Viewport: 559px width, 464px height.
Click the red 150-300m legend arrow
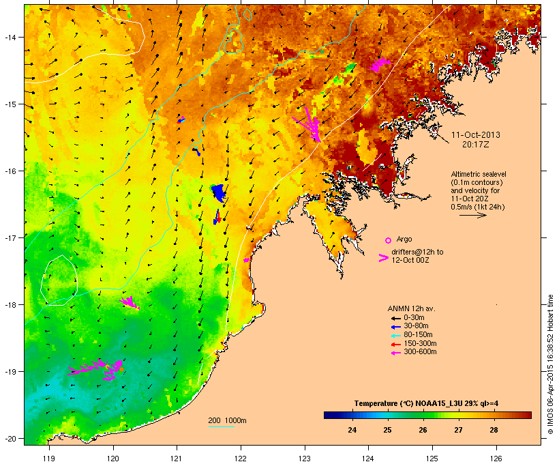(395, 344)
